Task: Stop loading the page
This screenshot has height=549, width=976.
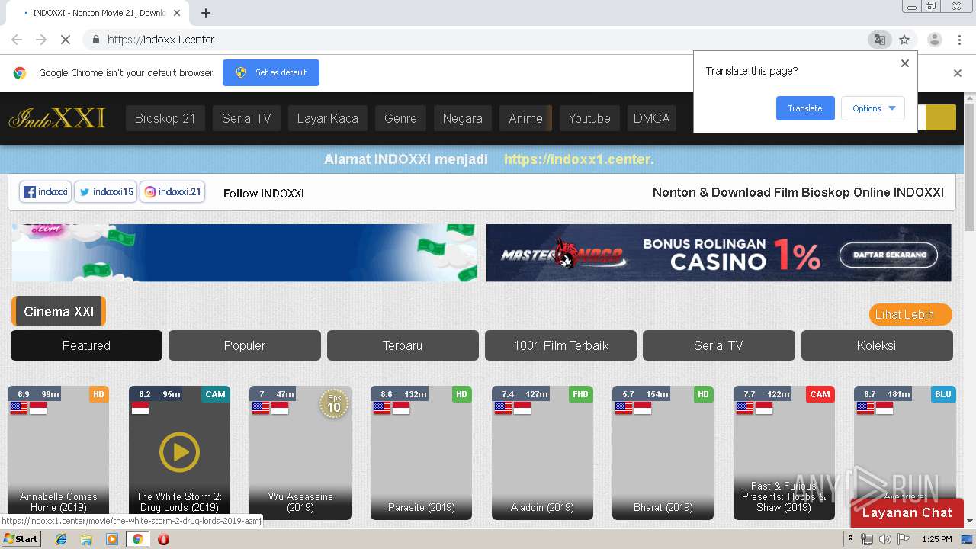Action: 66,40
